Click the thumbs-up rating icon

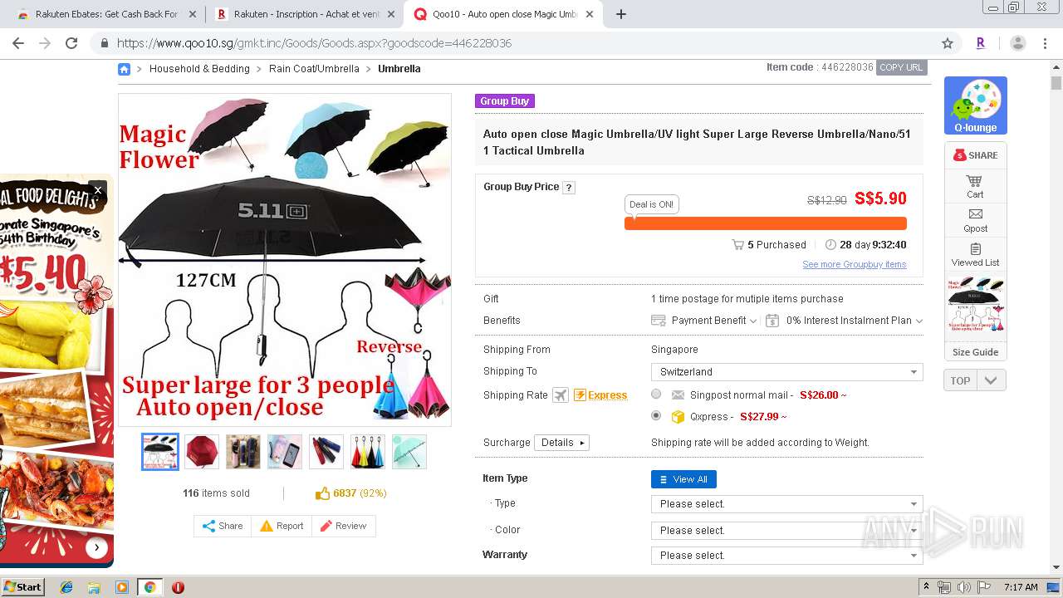pyautogui.click(x=323, y=493)
